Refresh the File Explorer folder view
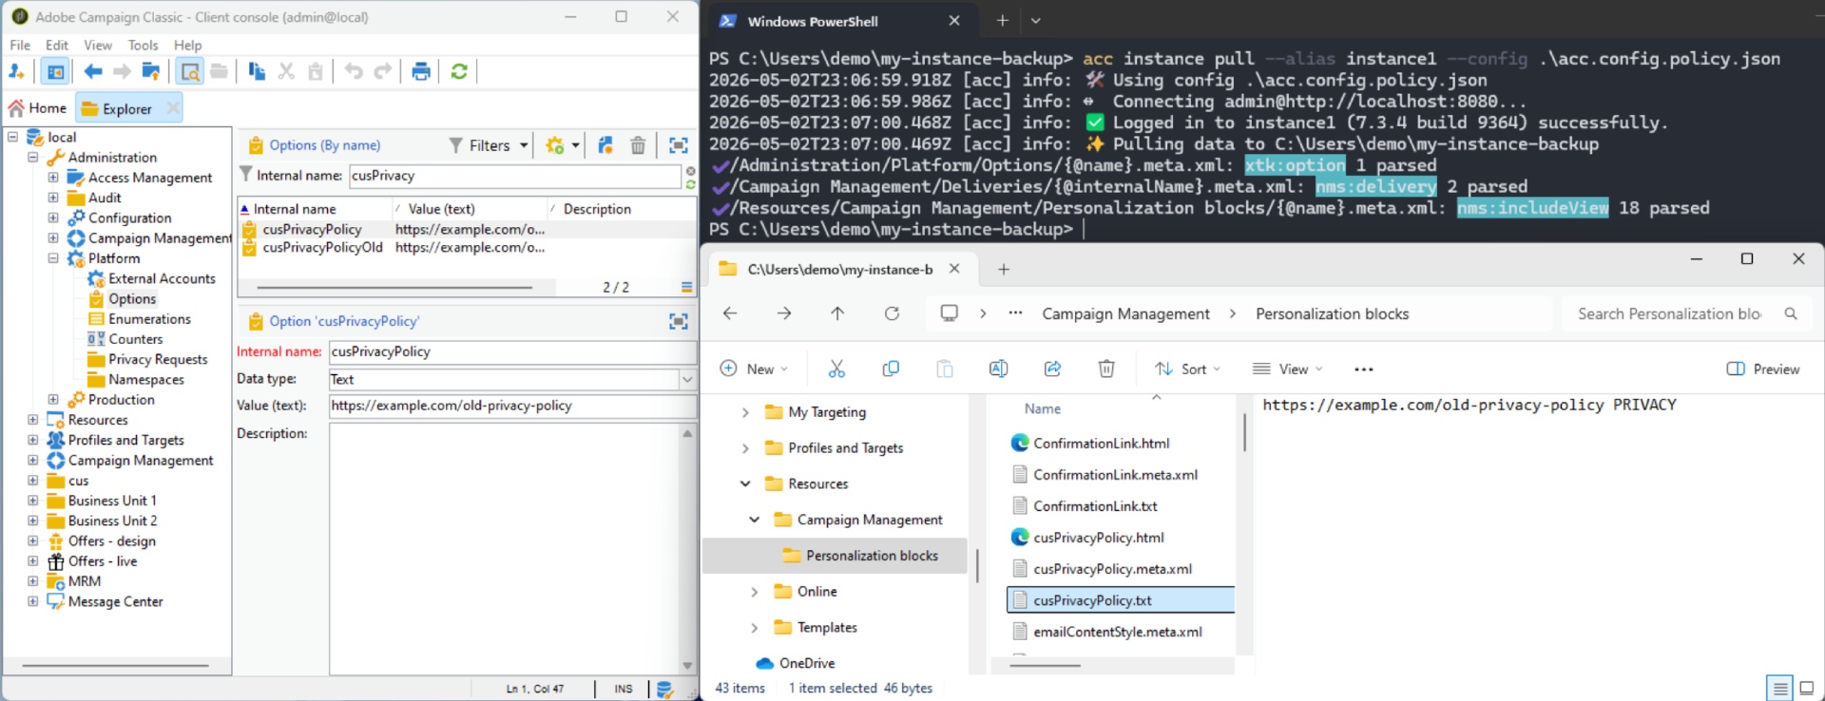 tap(892, 313)
